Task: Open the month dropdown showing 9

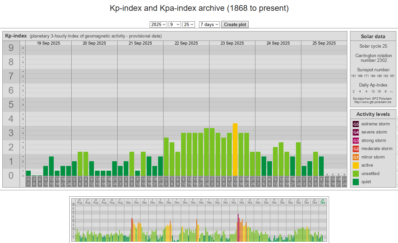Action: pos(175,24)
